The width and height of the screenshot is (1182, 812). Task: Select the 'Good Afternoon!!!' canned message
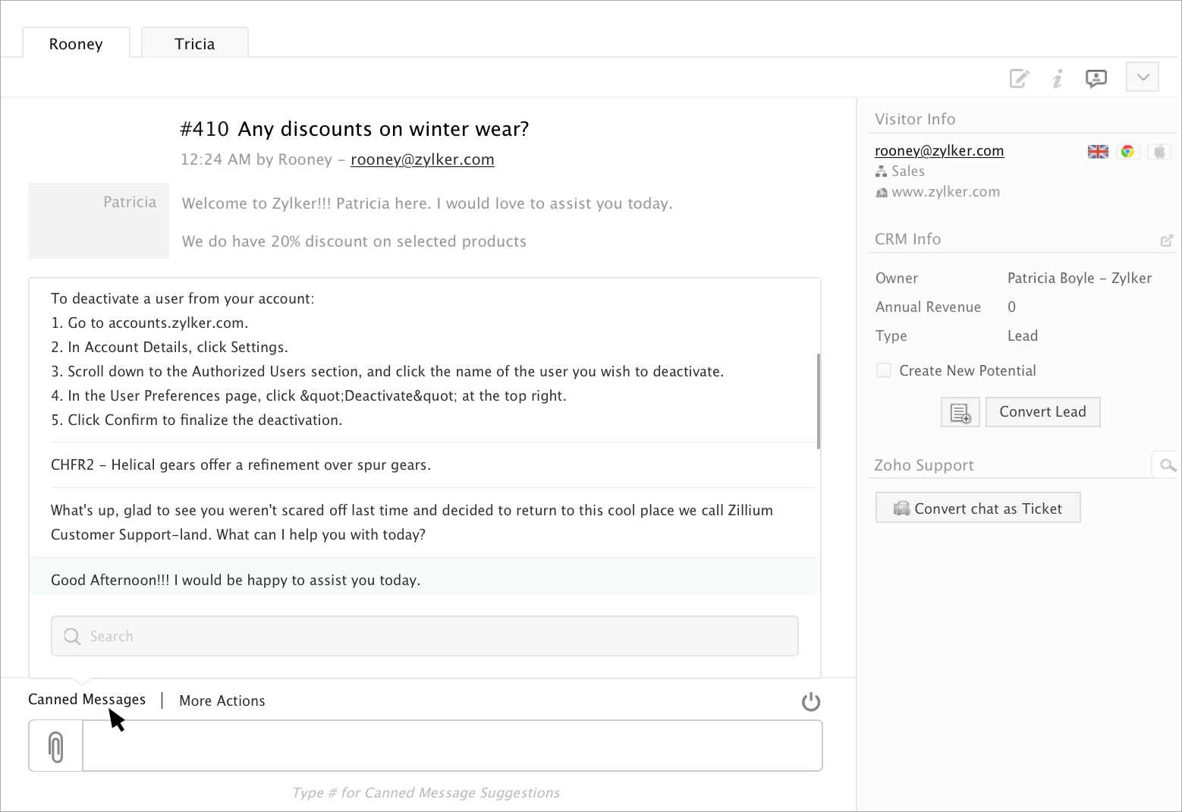click(x=235, y=581)
